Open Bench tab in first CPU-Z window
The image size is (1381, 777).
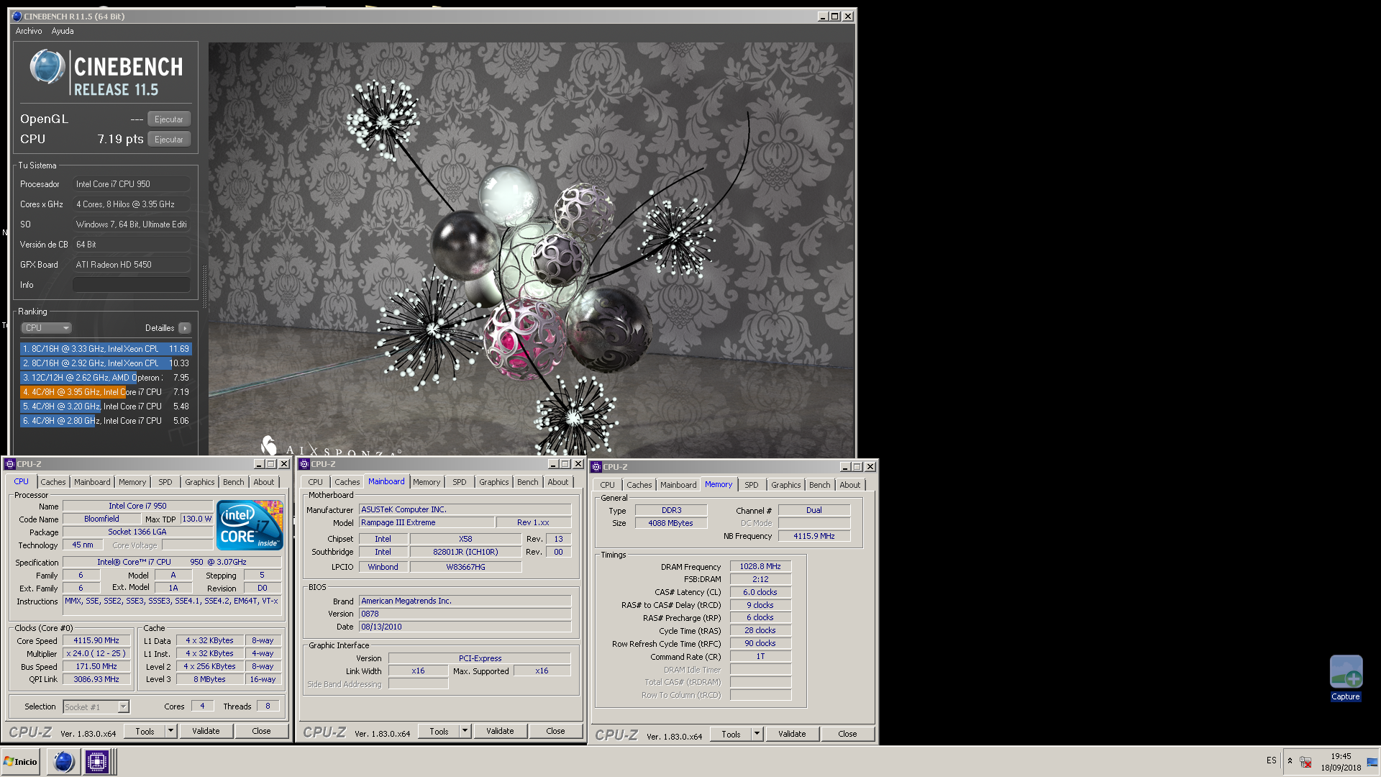pyautogui.click(x=233, y=482)
